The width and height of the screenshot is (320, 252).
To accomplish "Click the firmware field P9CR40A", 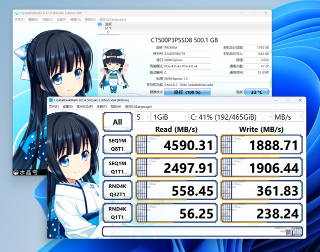I will 187,48.
